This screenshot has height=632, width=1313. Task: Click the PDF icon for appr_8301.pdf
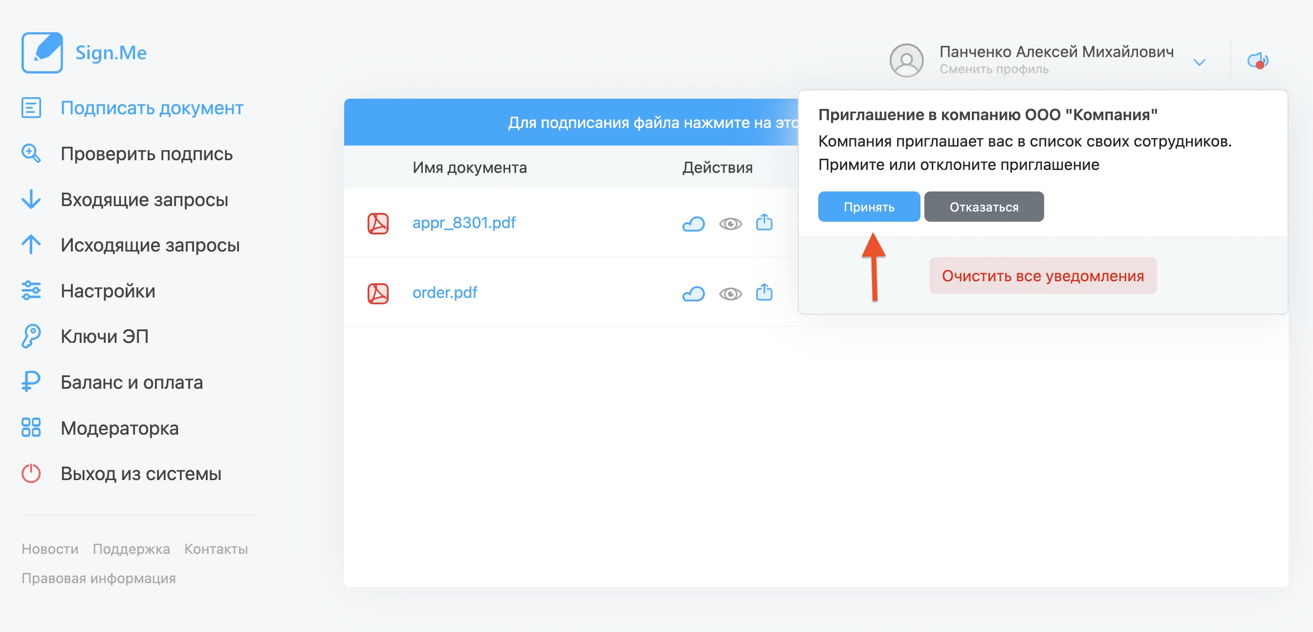378,223
